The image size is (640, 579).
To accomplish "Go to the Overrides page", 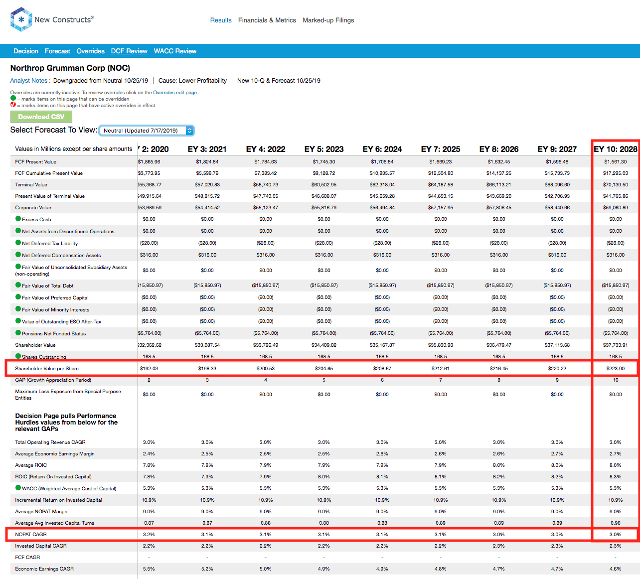I will click(x=90, y=51).
